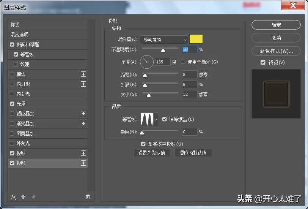Click the 距离 slider handle
This screenshot has height=209, width=308.
coord(145,75)
